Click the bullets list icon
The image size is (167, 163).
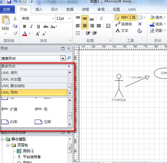78,33
